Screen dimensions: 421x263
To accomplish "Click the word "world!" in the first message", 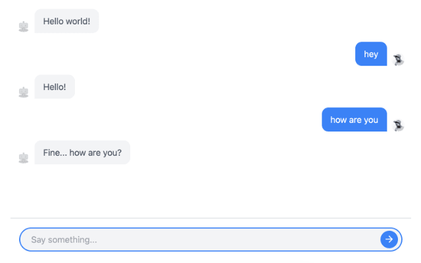I will [x=78, y=21].
